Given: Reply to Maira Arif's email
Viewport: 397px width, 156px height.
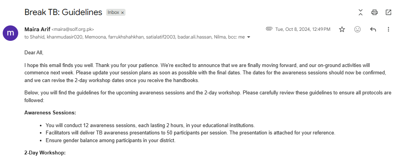Looking at the screenshot, I should 373,29.
